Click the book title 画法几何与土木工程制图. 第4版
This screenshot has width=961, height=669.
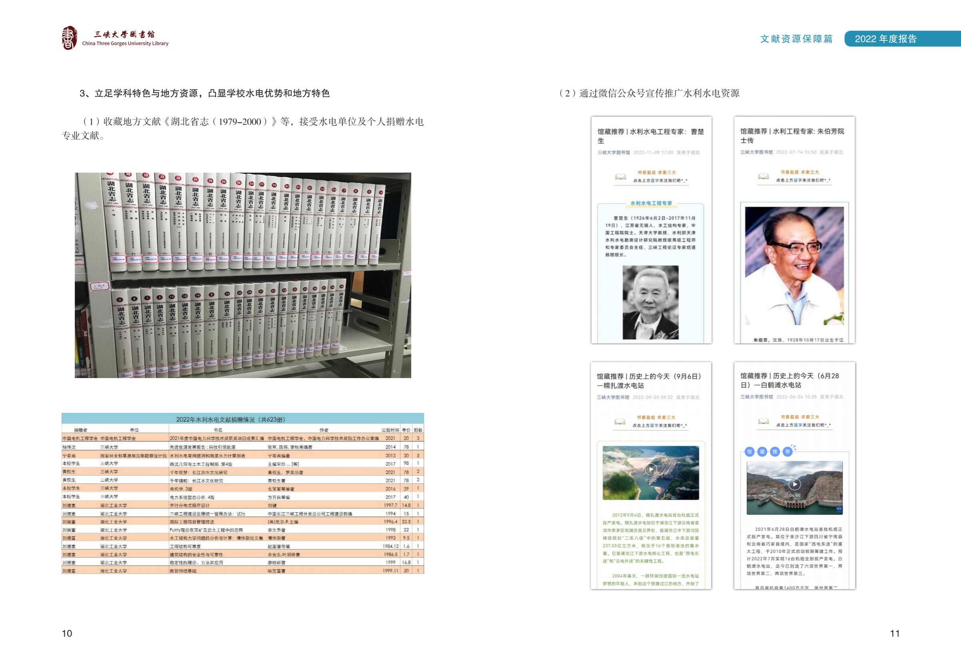201,464
